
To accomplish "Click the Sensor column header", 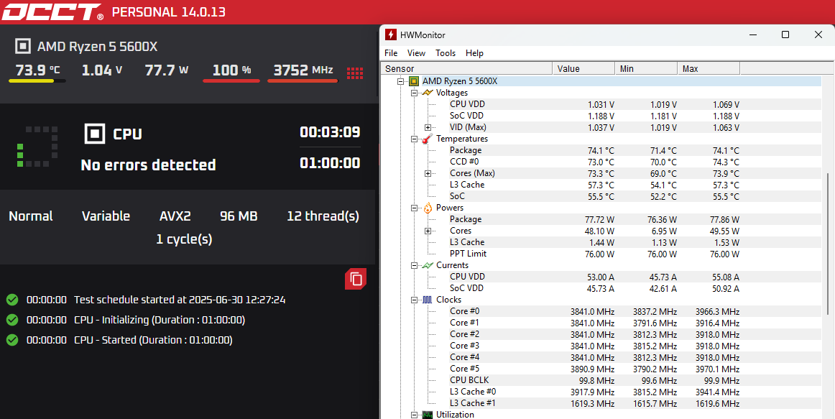I will [x=467, y=69].
